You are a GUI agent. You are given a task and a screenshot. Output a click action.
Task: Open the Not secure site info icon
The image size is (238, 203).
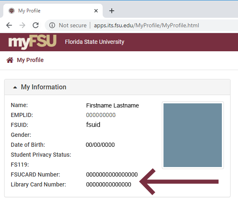pos(52,25)
